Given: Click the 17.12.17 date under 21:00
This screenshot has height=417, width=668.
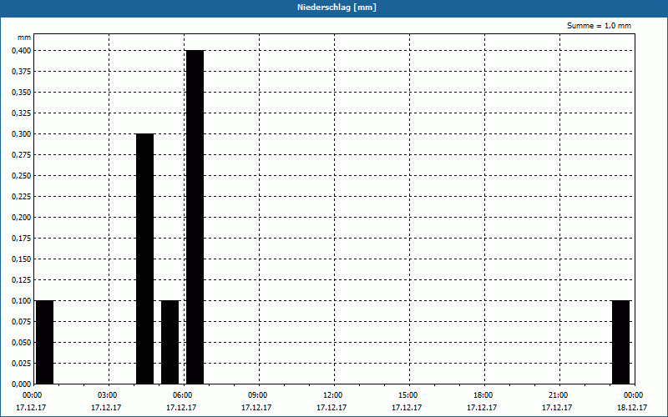Looking at the screenshot, I should pos(557,408).
